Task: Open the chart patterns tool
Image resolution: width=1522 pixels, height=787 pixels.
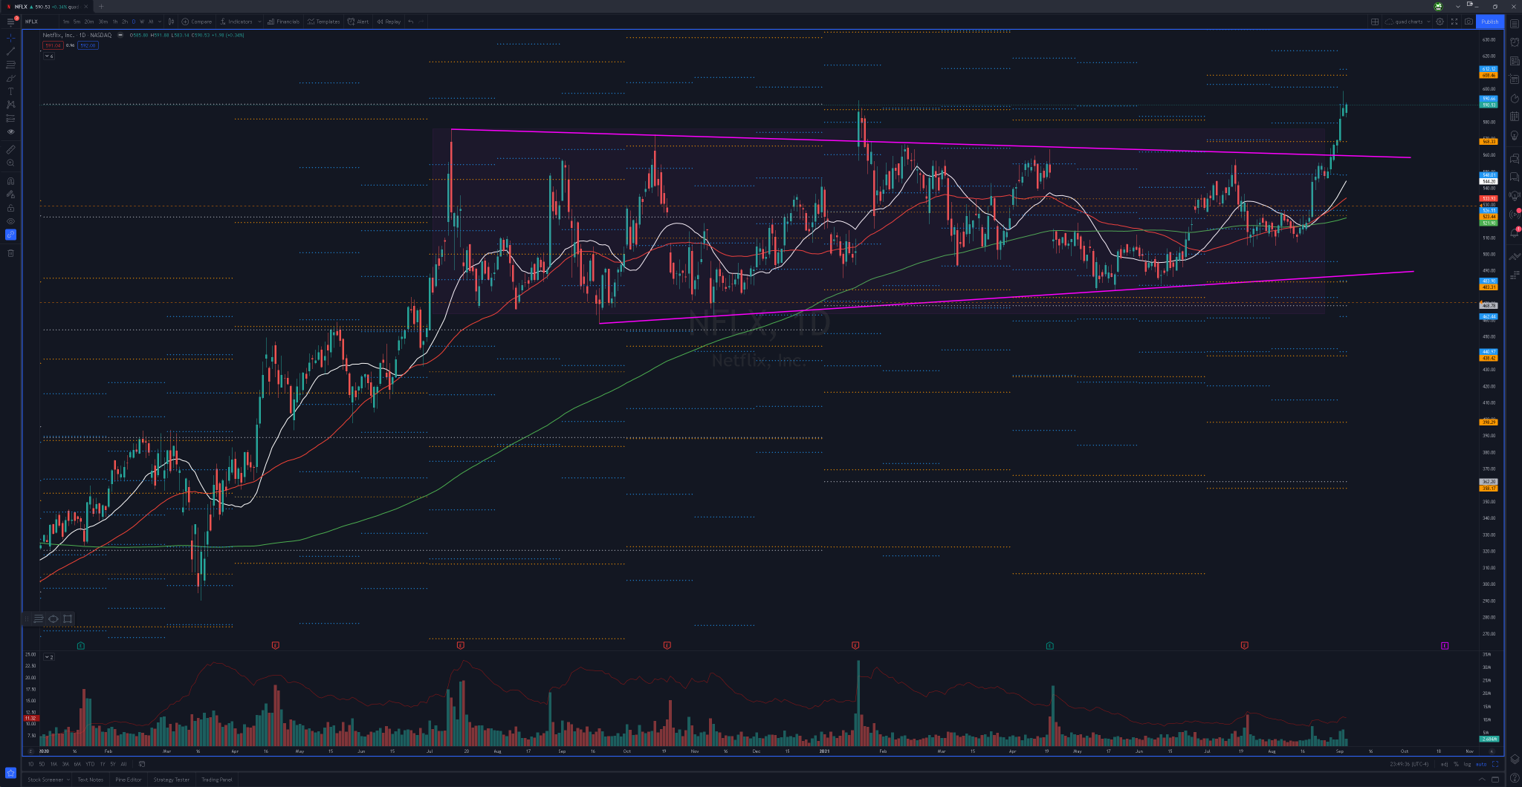Action: coord(10,105)
